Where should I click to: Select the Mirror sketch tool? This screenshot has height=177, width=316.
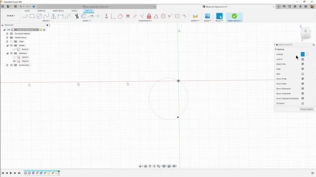(x=53, y=16)
